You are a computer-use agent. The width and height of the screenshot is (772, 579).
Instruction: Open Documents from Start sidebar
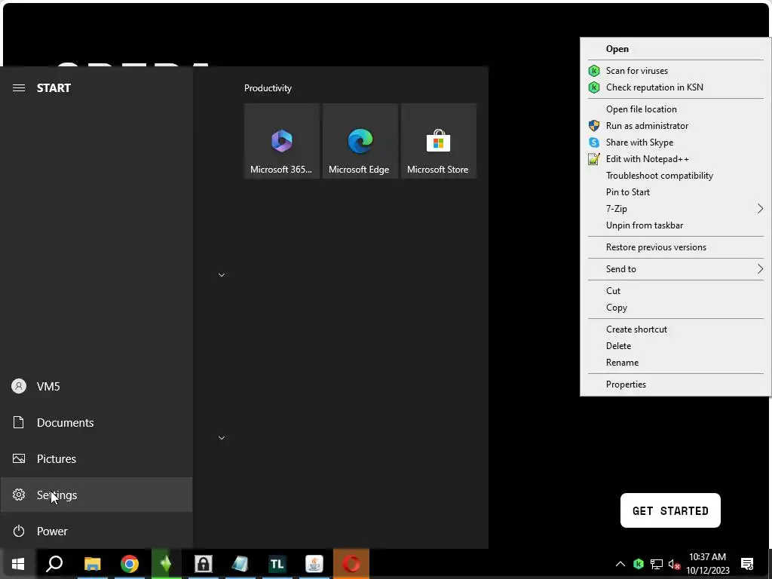coord(96,422)
